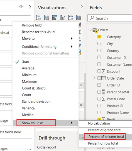This screenshot has height=151, width=132.
Task: Select the stacked bar chart visualization icon
Action: coord(38,18)
